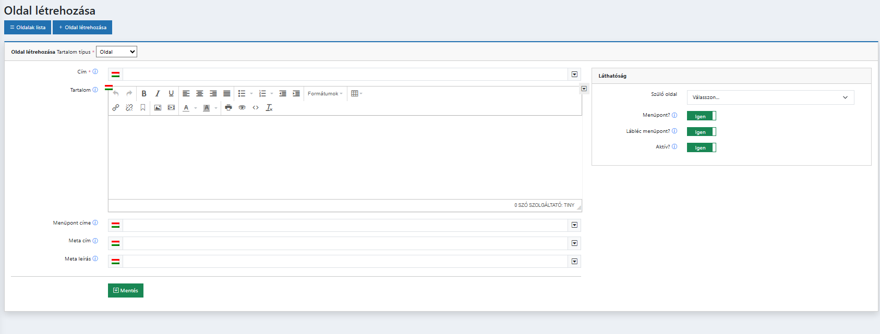
Task: Go to the Oldalak lista tab
Action: [x=28, y=28]
